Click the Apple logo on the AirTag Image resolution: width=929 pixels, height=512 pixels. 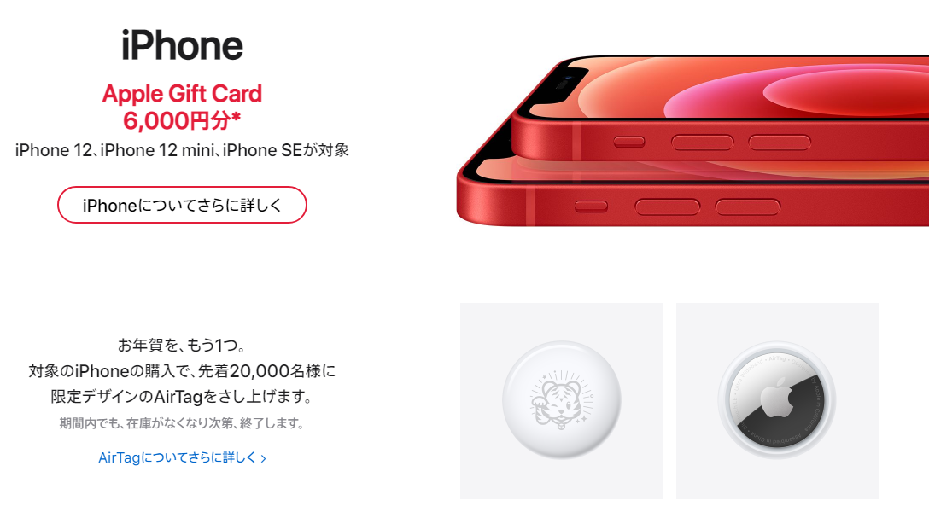[777, 398]
